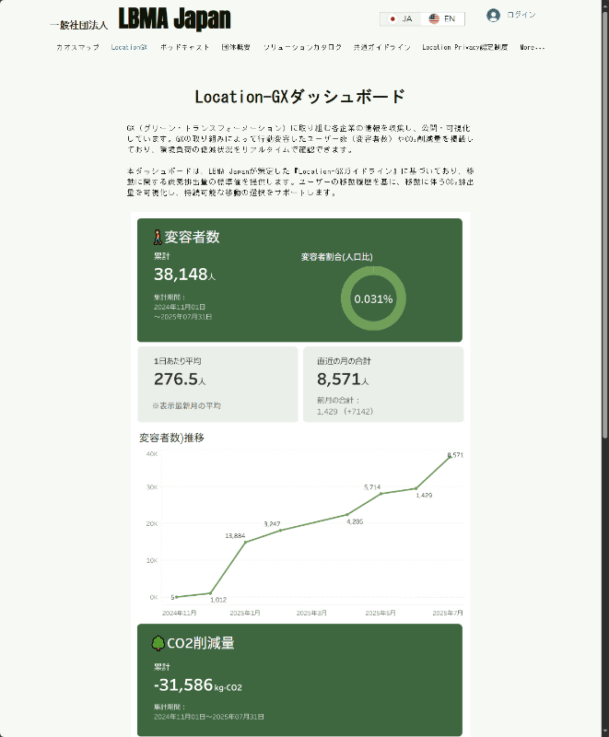Click the walking person icon beside 変容者数
Image resolution: width=609 pixels, height=737 pixels.
pyautogui.click(x=158, y=237)
